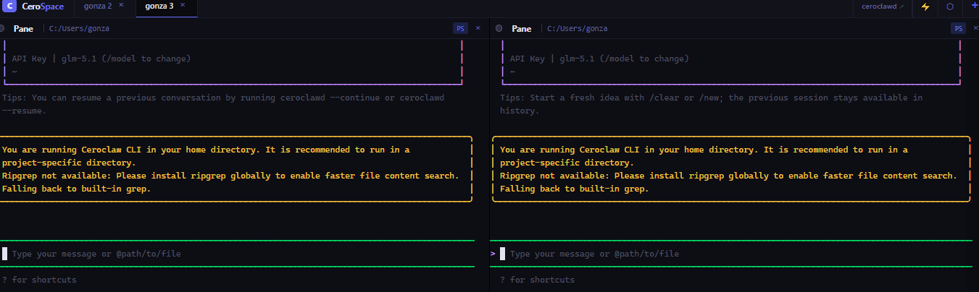Close the gonza 3 tab
Image resolution: width=979 pixels, height=292 pixels.
183,6
